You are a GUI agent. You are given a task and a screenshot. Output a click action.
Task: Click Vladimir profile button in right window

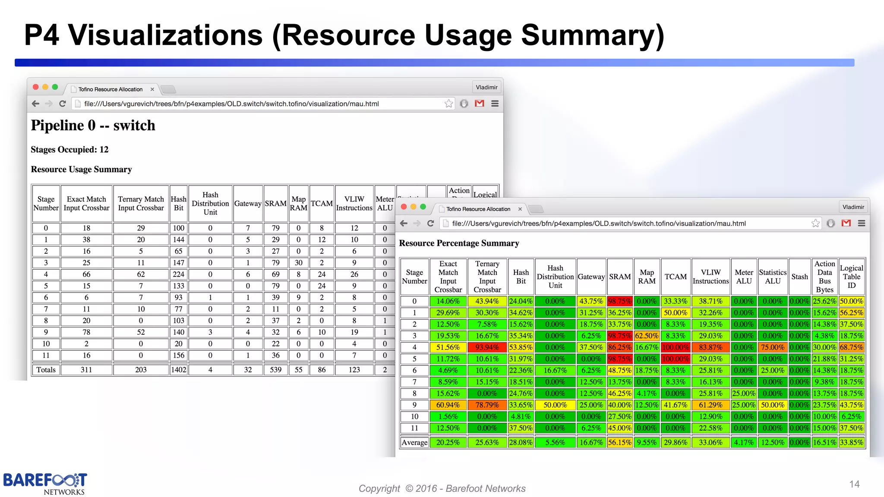pos(853,207)
